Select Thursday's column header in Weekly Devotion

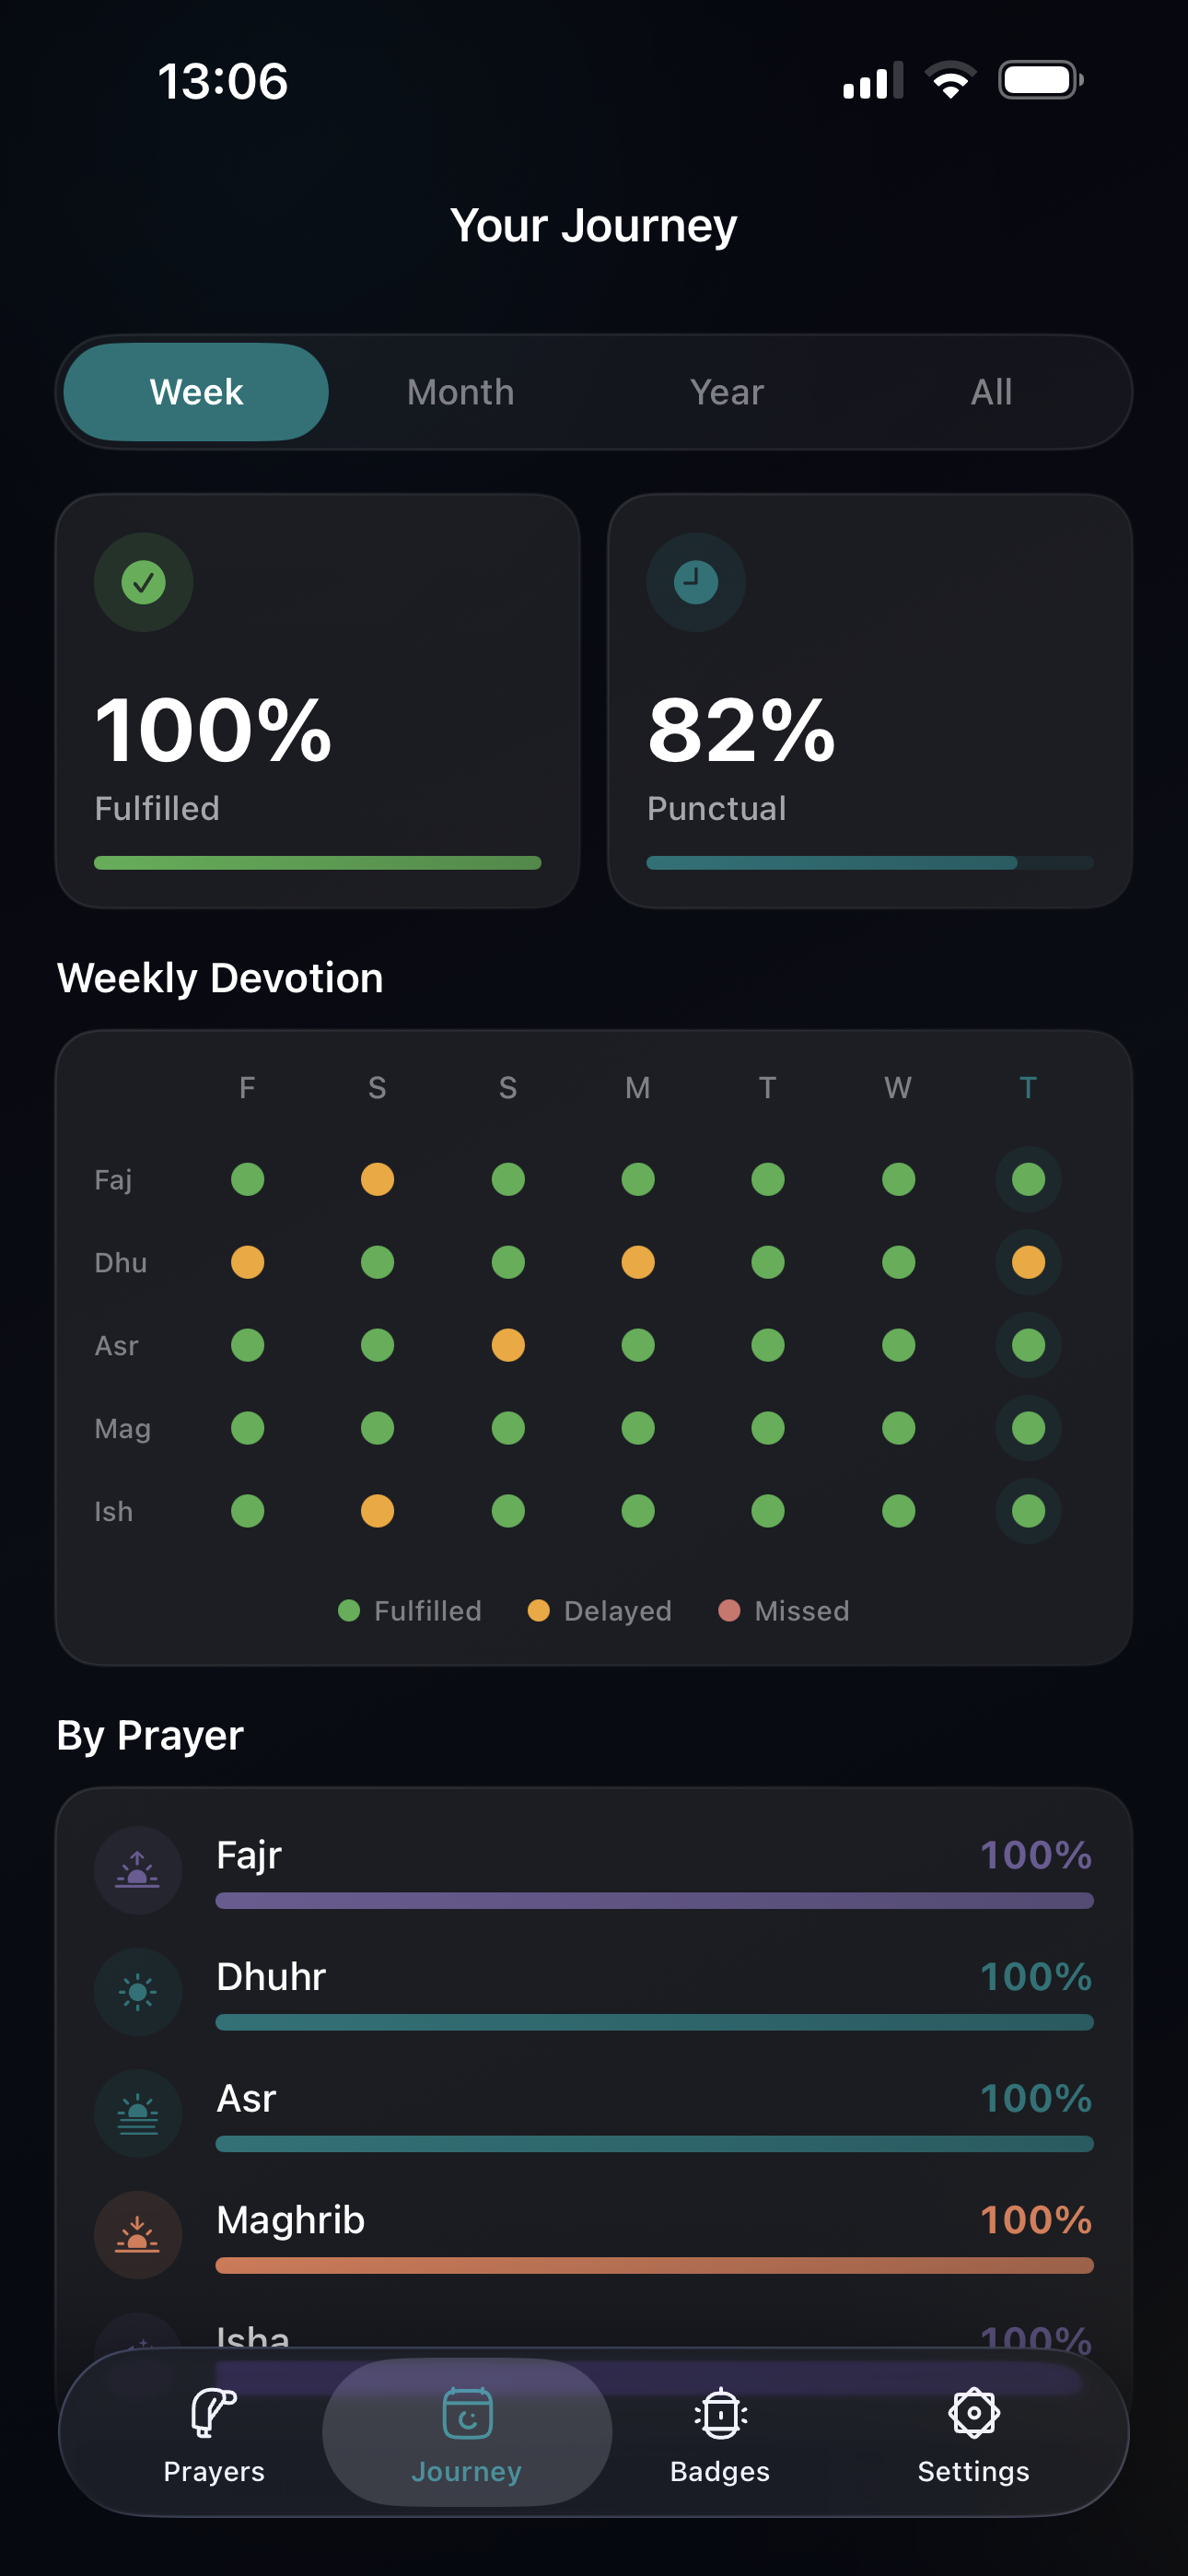coord(1028,1088)
